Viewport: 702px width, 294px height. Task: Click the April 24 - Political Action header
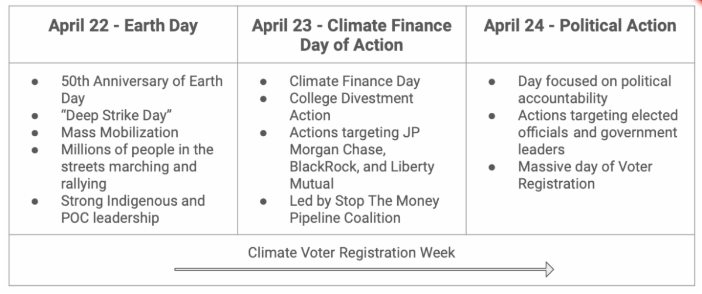coord(580,26)
